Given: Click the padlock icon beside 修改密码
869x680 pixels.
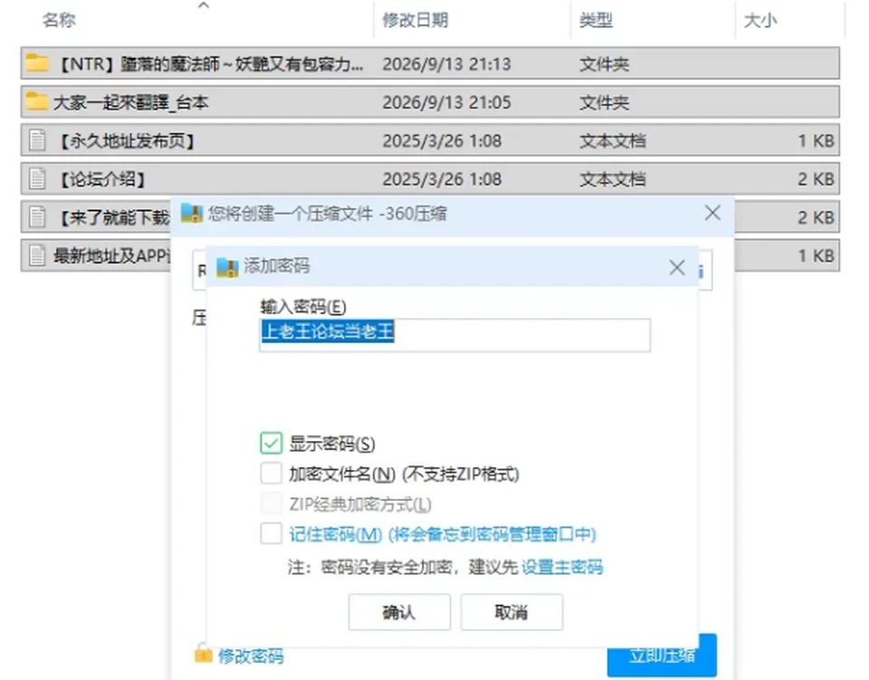Looking at the screenshot, I should (203, 654).
